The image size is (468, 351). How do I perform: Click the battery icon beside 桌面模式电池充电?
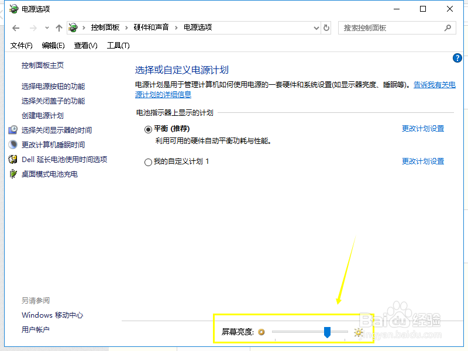(12, 174)
